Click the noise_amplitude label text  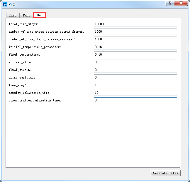(x=23, y=78)
